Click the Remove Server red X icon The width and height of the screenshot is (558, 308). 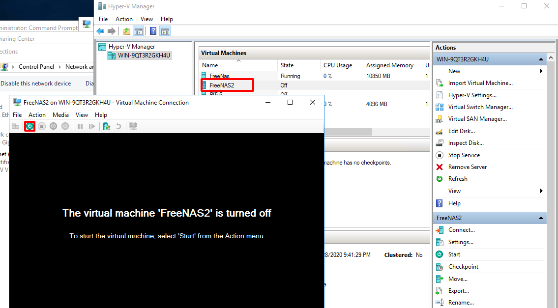[440, 167]
